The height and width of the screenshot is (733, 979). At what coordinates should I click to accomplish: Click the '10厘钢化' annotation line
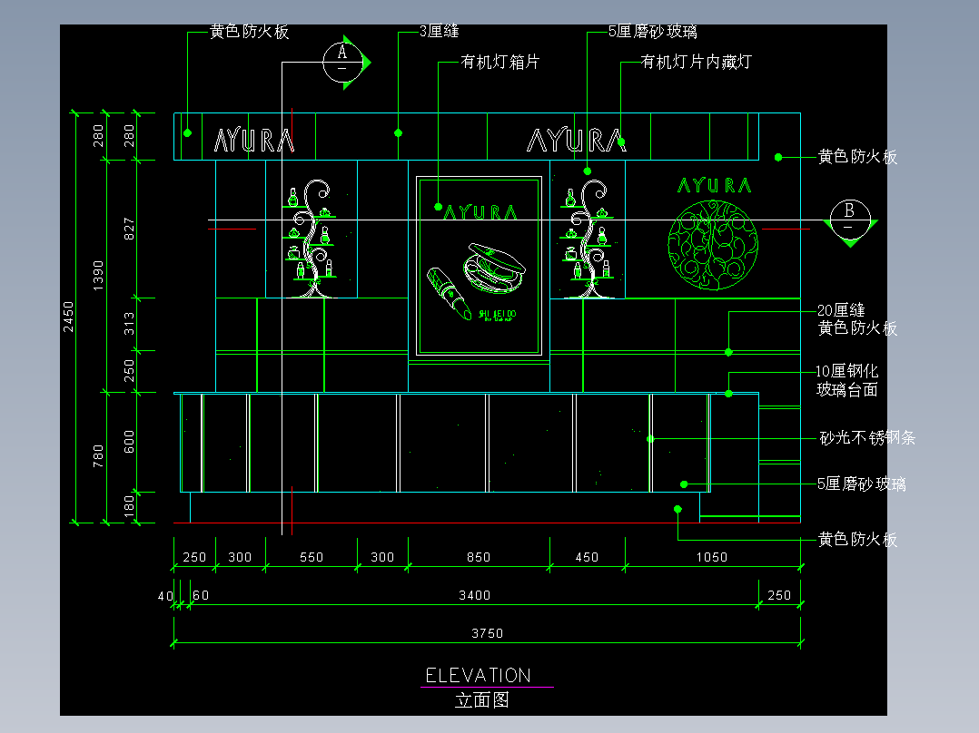[x=847, y=371]
